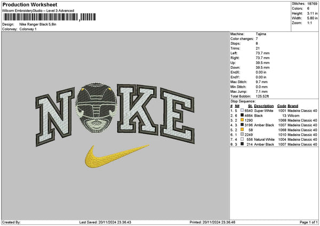Click the Max Stitch value '9.7 mm'
The width and height of the screenshot is (320, 226).
(262, 82)
